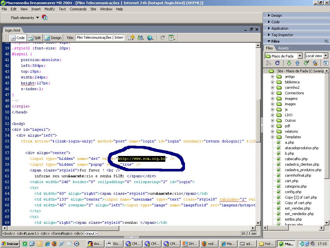Expand the Files panel to full view

[x=326, y=63]
